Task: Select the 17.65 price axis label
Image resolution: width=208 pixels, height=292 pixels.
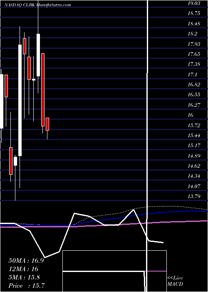Action: (194, 54)
